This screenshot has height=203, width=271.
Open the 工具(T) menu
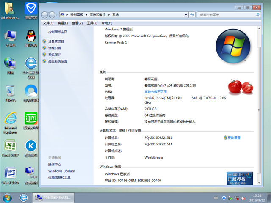92,23
